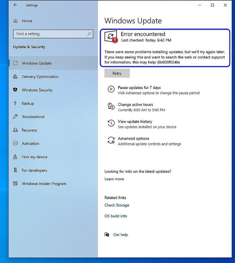
Task: Click the Troubleshoot wrench icon
Action: (x=15, y=117)
